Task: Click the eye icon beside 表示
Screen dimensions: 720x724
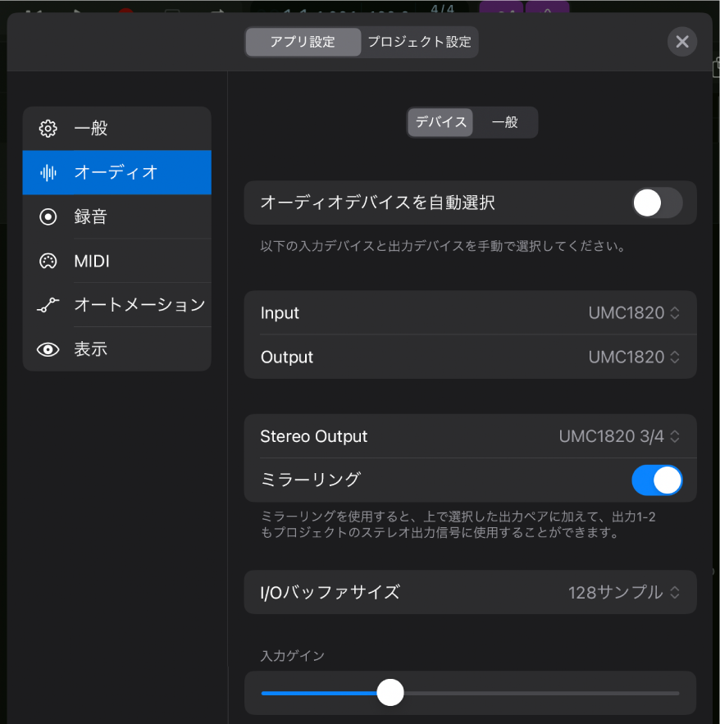Action: [48, 348]
